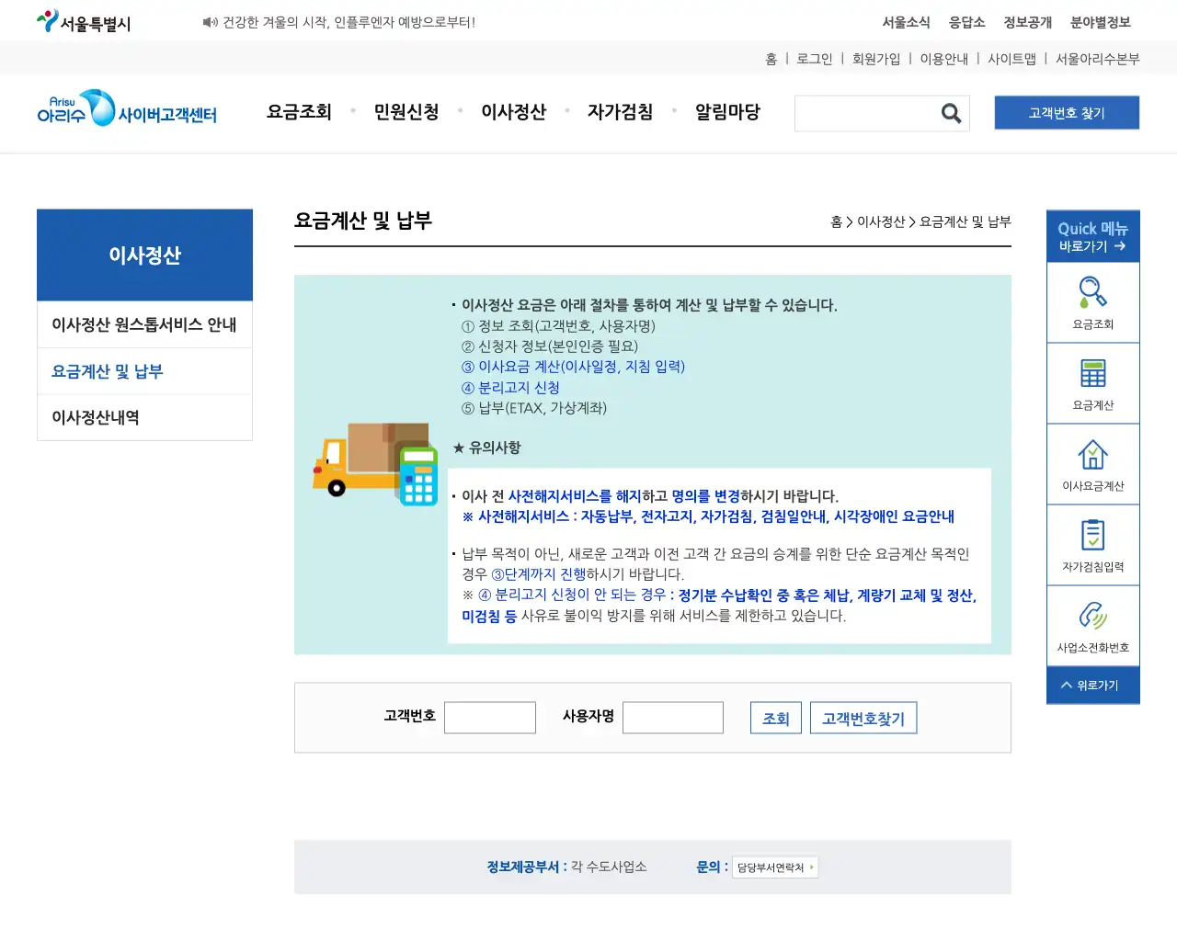Click the blue 고객번호 찾기 button
This screenshot has width=1177, height=941.
(1067, 112)
